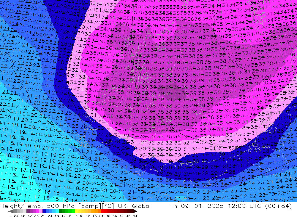Click the gray left arrow of color scale
Image resolution: width=297 pixels, height=217 pixels.
pyautogui.click(x=11, y=211)
